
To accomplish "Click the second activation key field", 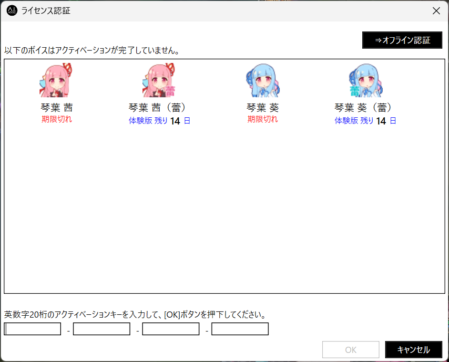I will 102,329.
